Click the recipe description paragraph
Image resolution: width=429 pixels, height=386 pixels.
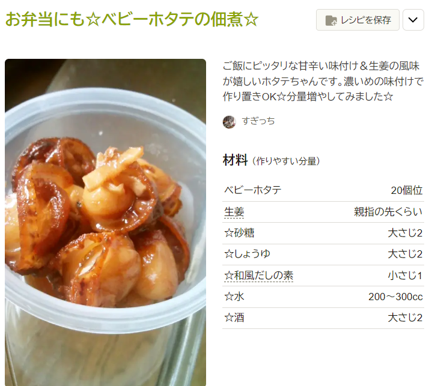[323, 81]
